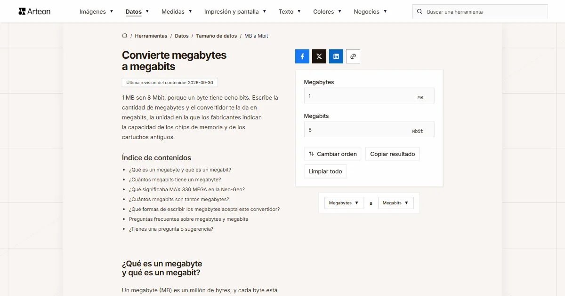This screenshot has width=565, height=296.
Task: Open the Datos breadcrumb link
Action: (182, 36)
